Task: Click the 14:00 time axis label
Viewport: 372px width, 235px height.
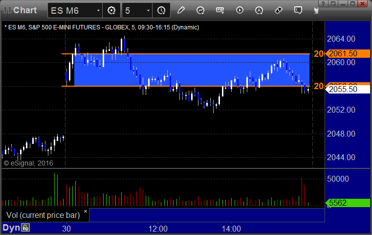Action: tap(231, 229)
